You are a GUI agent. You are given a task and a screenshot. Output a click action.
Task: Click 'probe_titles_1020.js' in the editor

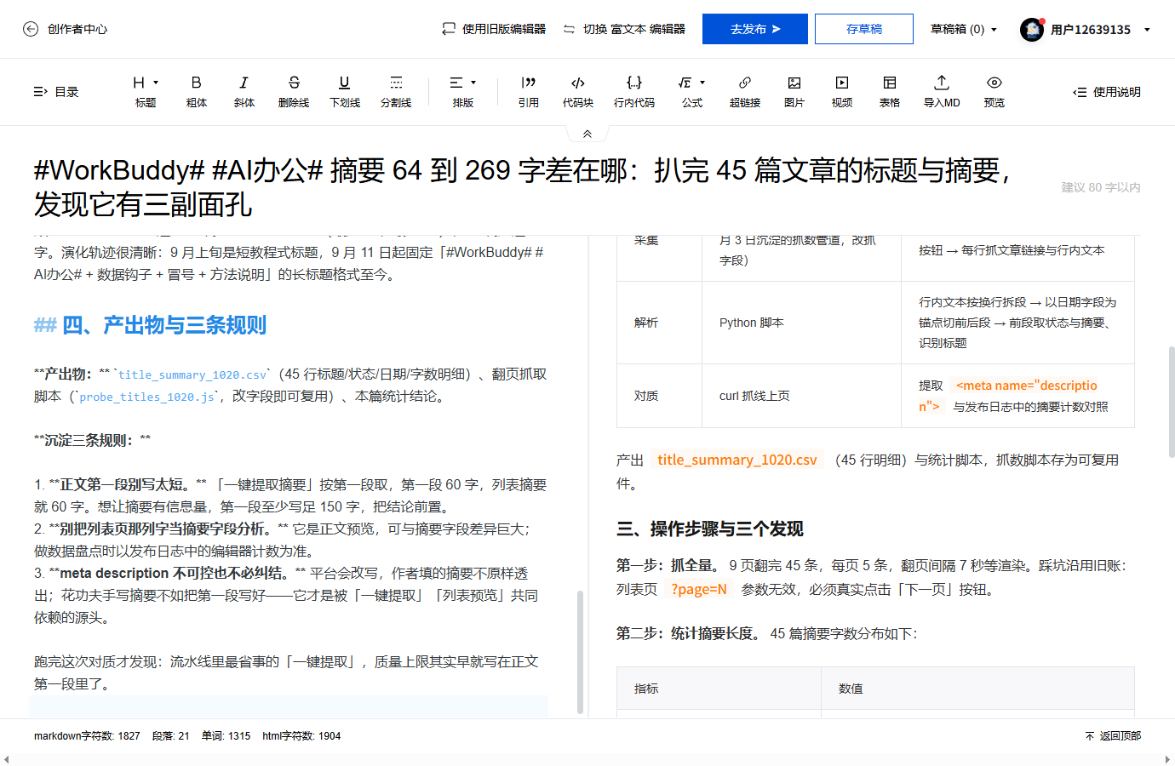146,397
